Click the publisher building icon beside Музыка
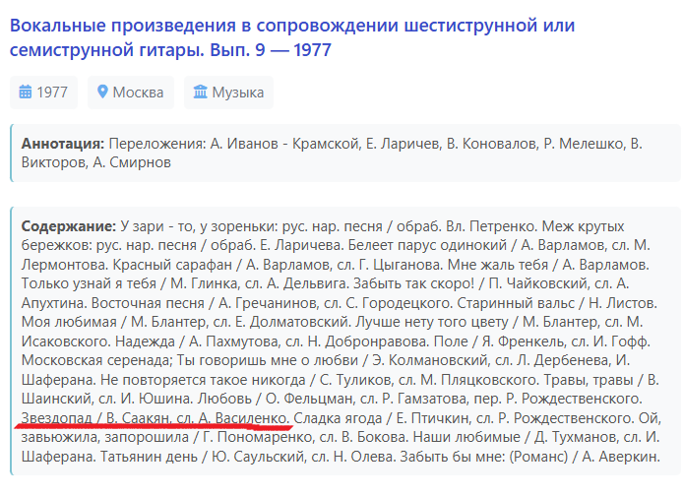 coord(200,92)
